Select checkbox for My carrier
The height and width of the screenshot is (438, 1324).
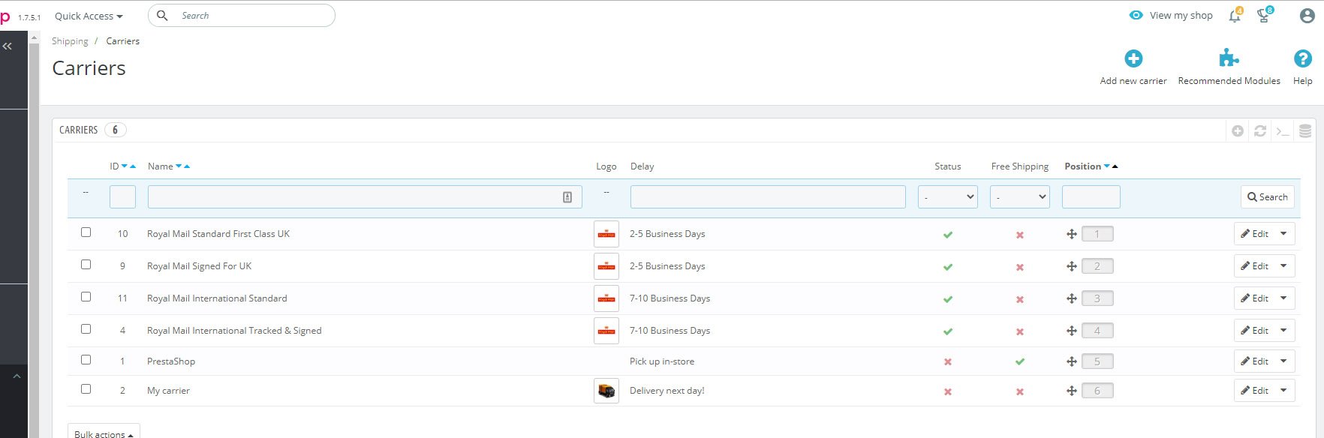click(x=86, y=389)
